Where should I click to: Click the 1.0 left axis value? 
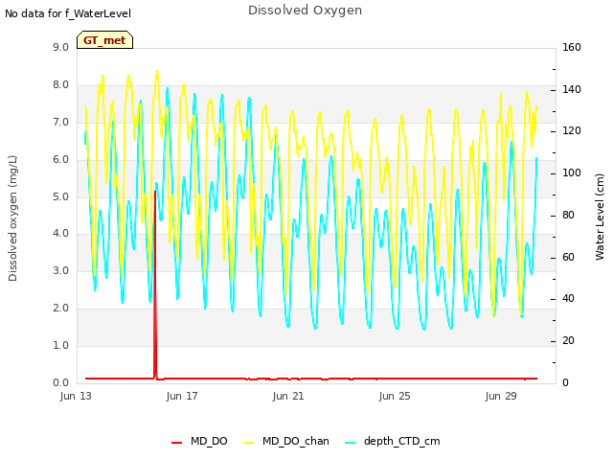[60, 345]
